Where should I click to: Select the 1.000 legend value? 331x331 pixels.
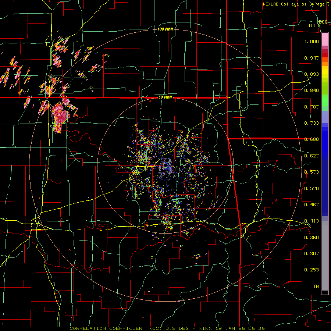click(312, 41)
